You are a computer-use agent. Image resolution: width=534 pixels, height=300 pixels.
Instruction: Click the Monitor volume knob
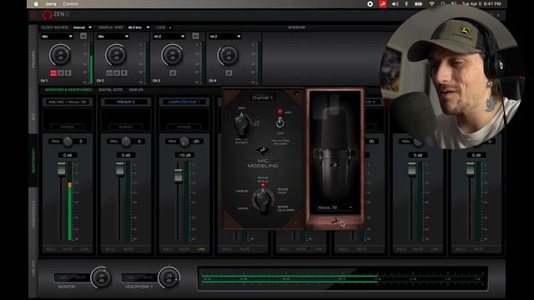[102, 277]
